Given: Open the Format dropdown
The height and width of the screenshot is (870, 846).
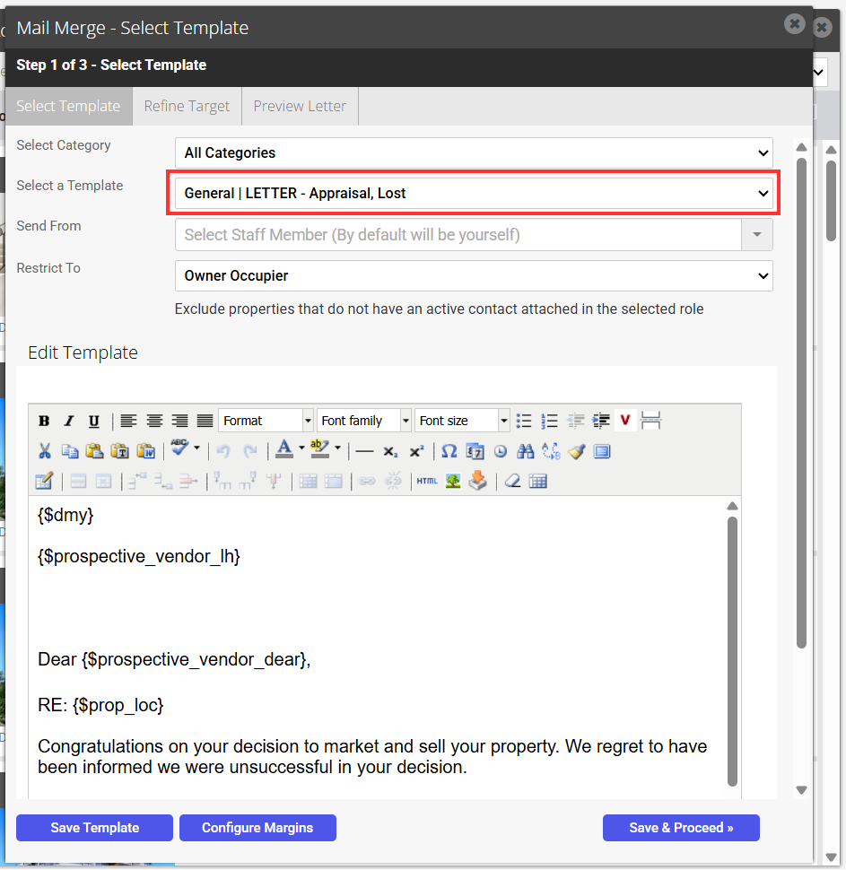Looking at the screenshot, I should point(266,421).
